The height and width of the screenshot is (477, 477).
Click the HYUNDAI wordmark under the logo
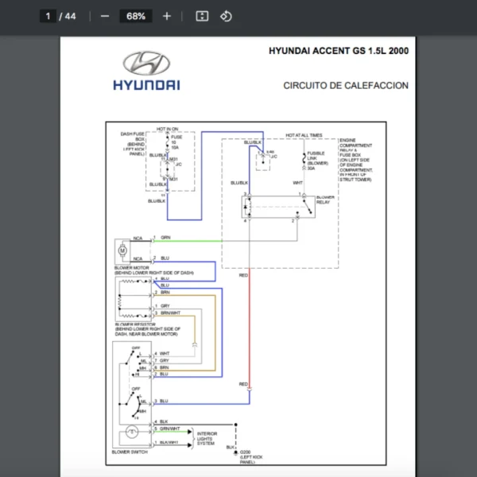146,84
